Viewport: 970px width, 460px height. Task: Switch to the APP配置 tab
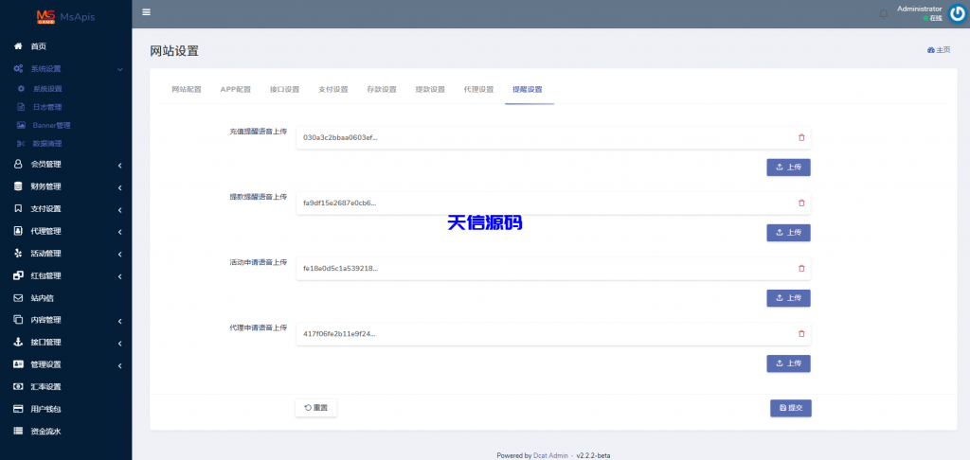(236, 90)
